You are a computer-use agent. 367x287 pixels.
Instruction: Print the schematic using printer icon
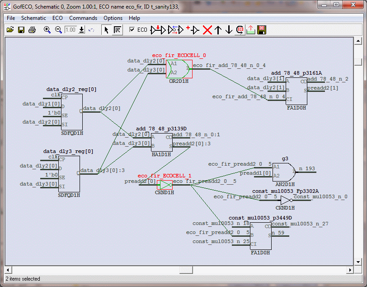32,30
